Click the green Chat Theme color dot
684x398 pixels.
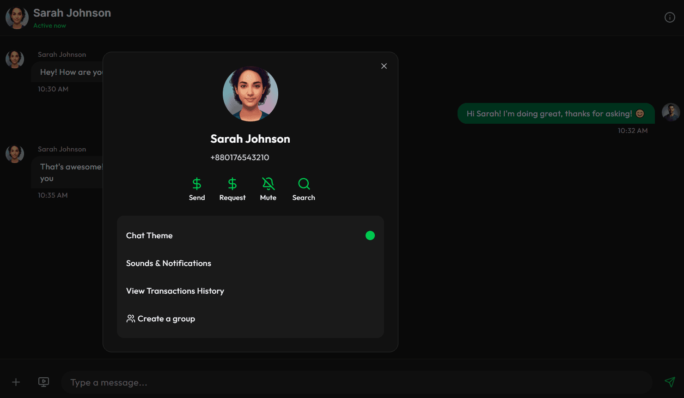[x=370, y=235]
